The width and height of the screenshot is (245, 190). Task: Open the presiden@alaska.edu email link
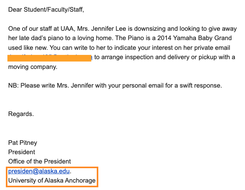coord(39,171)
